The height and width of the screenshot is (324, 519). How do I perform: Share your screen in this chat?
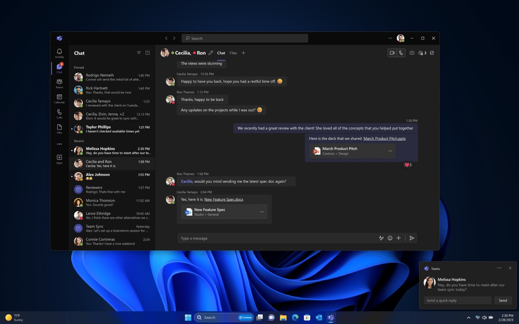(x=412, y=53)
